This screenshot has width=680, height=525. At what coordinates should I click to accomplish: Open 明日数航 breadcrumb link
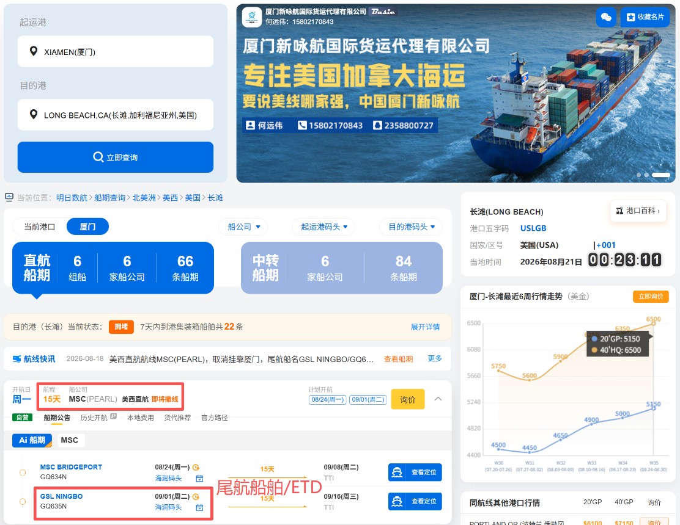(x=72, y=198)
